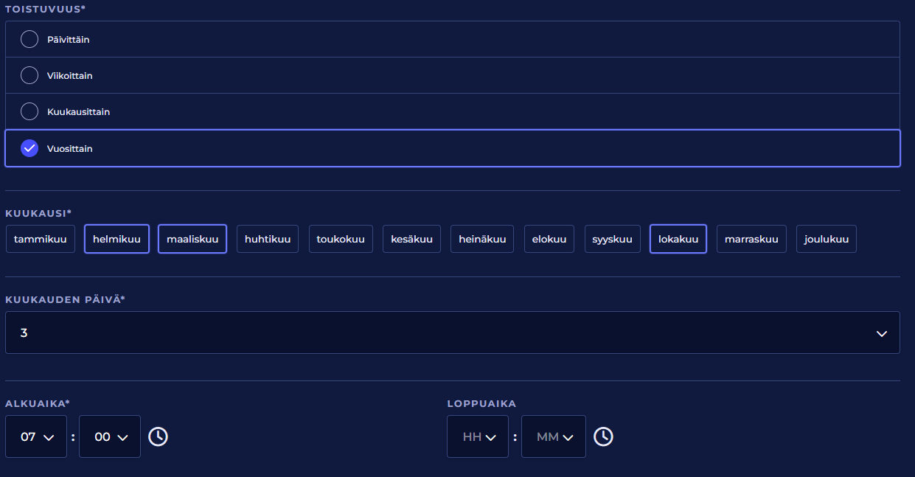This screenshot has height=477, width=915.
Task: Open the end time clock picker icon
Action: tap(603, 436)
